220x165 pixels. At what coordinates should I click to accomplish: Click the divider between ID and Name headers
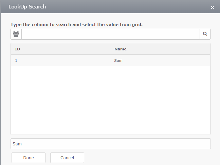[110, 49]
